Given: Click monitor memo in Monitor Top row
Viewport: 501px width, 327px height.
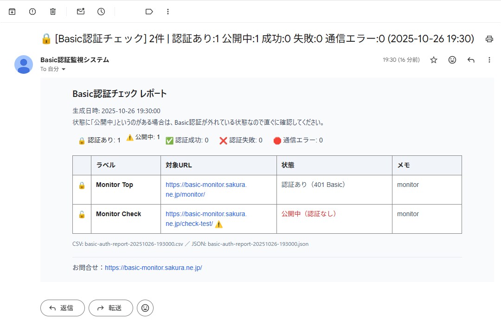Looking at the screenshot, I should pos(408,185).
